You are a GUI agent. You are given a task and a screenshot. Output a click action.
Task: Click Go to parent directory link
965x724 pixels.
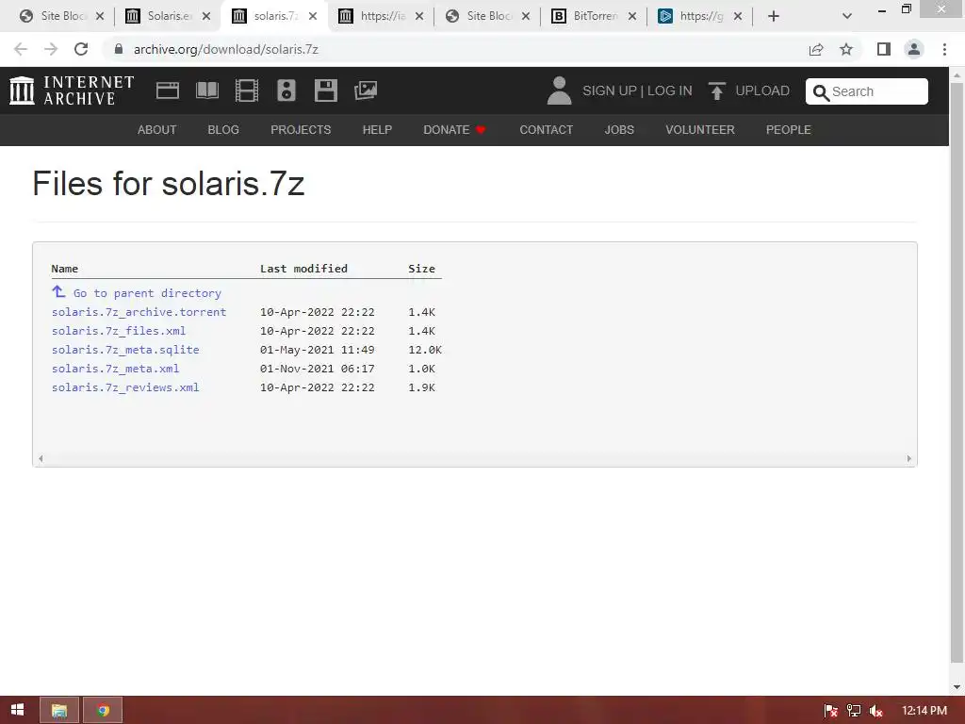click(147, 293)
